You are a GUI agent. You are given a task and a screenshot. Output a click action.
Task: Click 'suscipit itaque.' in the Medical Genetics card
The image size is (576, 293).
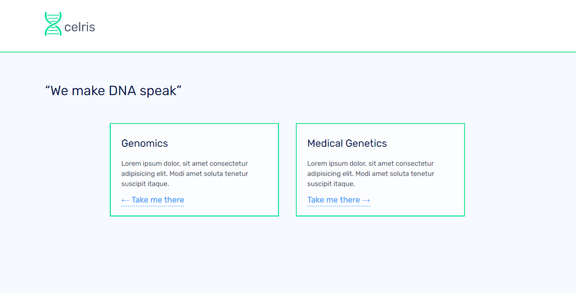click(x=331, y=184)
